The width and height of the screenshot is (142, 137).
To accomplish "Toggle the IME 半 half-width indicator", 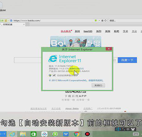I will coord(128,129).
